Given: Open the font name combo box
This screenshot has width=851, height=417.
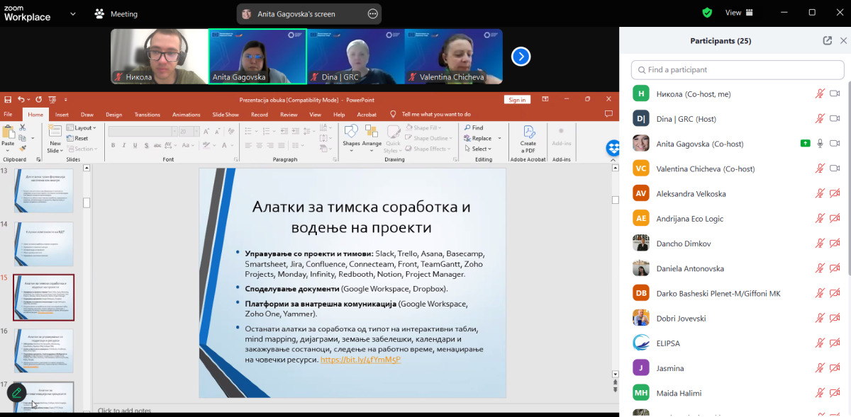Looking at the screenshot, I should [143, 132].
